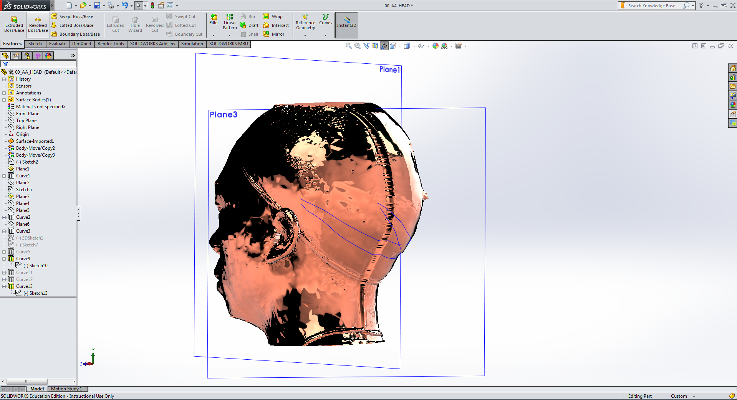Click the Save icon
Viewport: 737px width, 400px height.
[x=97, y=5]
